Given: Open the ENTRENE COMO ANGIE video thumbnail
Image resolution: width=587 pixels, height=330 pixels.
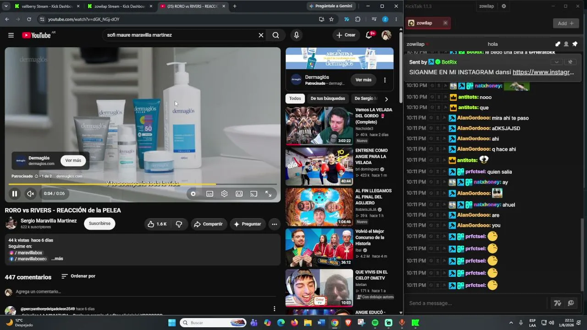Looking at the screenshot, I should point(319,166).
